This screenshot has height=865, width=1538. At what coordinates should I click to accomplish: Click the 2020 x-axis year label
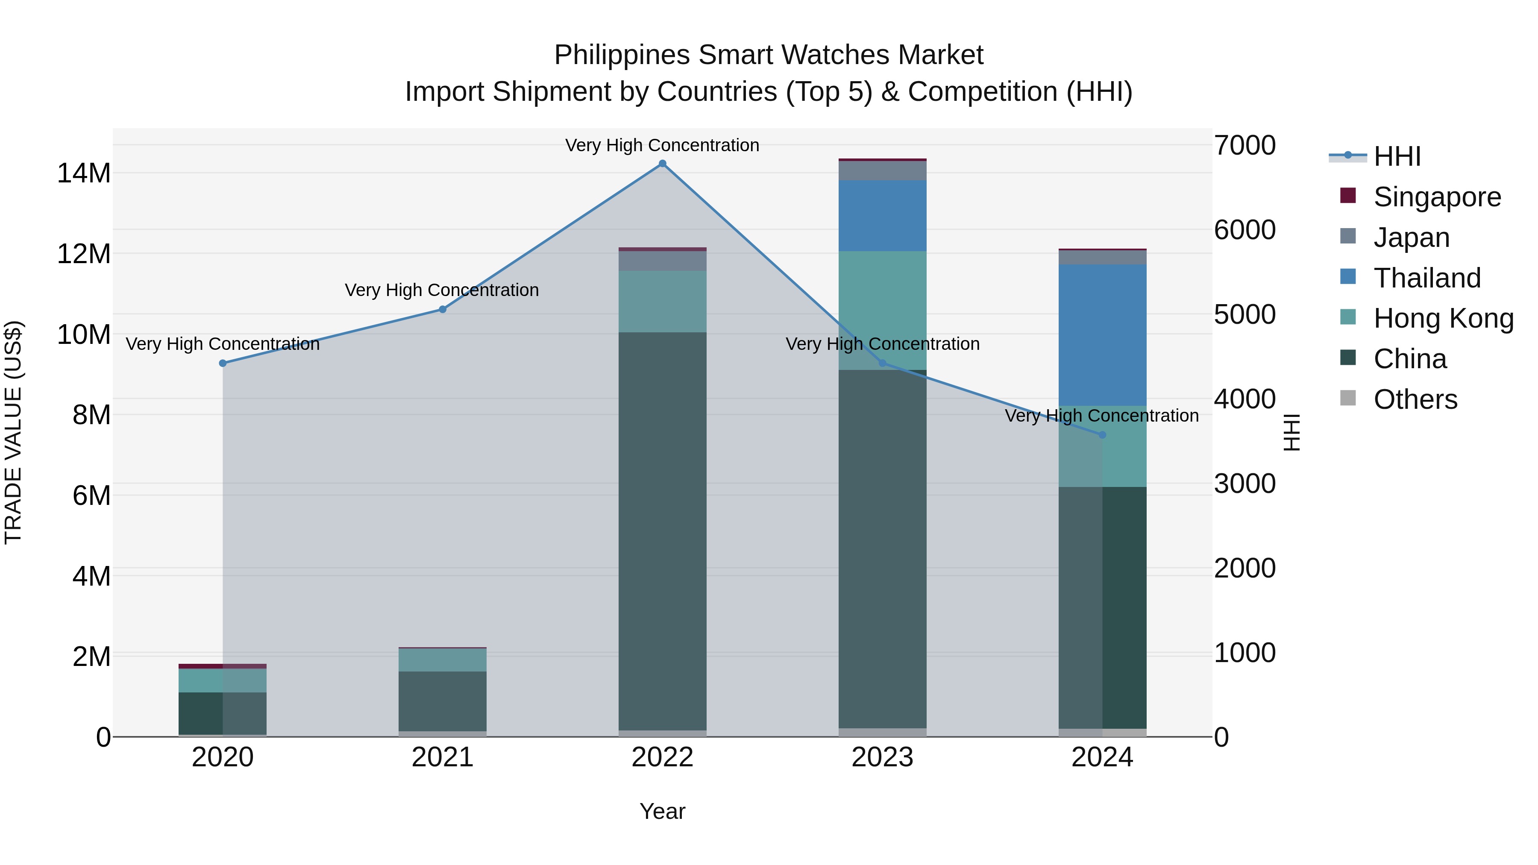[x=223, y=757]
